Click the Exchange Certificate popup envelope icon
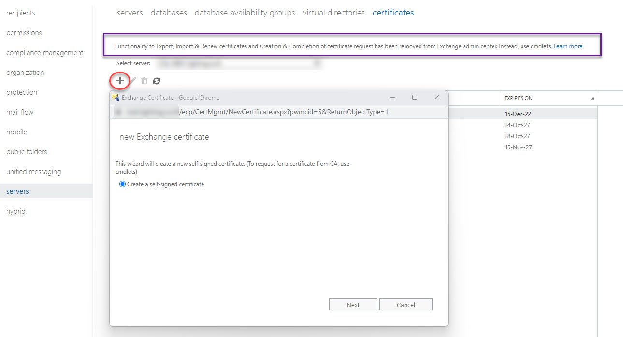 pyautogui.click(x=116, y=97)
